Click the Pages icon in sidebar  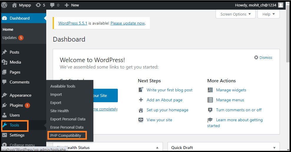pyautogui.click(x=4, y=72)
